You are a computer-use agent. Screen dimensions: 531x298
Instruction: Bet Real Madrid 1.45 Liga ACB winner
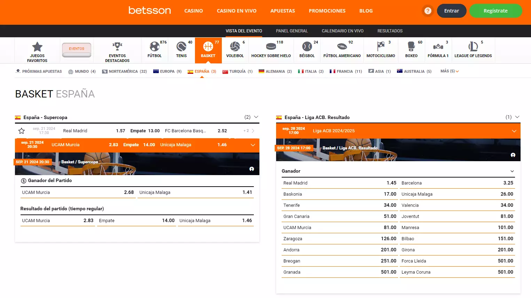pos(340,183)
